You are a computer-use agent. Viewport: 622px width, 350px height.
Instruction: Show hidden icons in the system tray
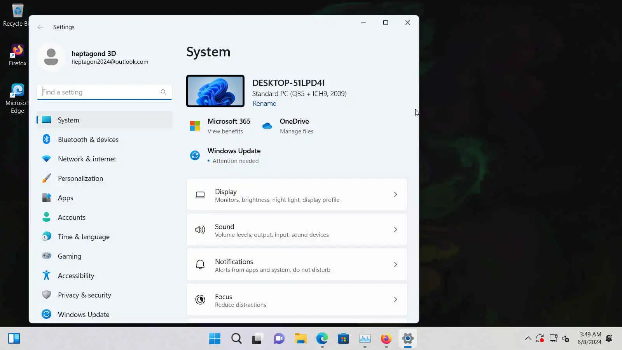click(528, 338)
